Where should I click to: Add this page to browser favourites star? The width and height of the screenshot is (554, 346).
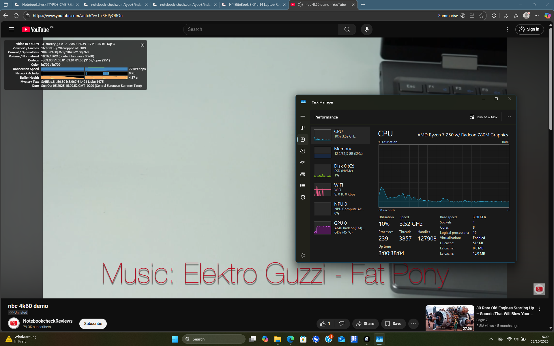tap(481, 16)
